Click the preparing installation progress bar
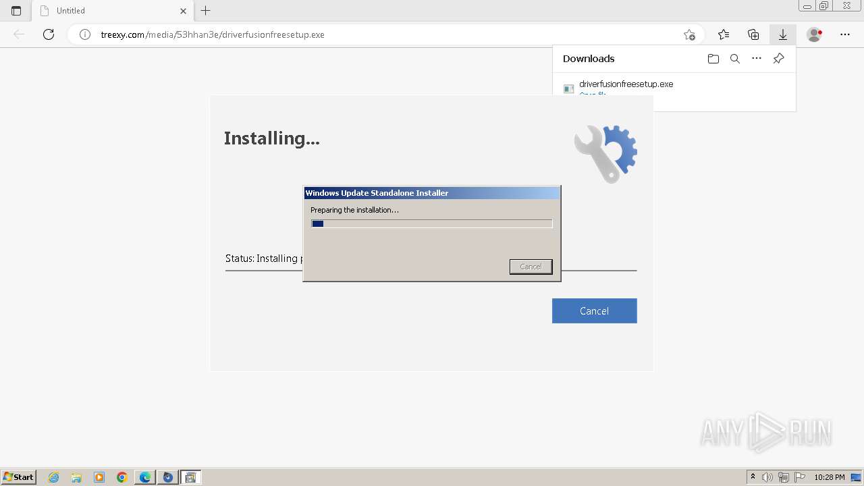Image resolution: width=864 pixels, height=486 pixels. pyautogui.click(x=432, y=223)
